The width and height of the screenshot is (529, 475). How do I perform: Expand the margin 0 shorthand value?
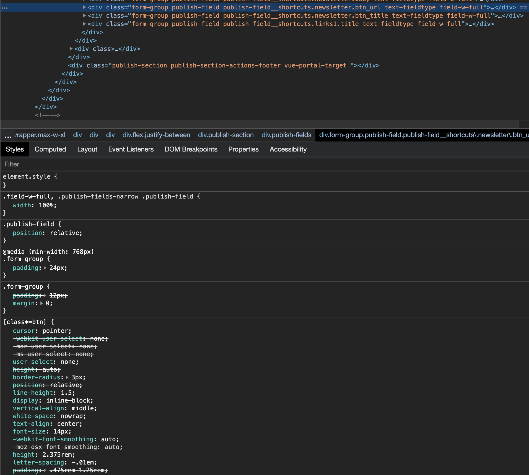point(42,303)
